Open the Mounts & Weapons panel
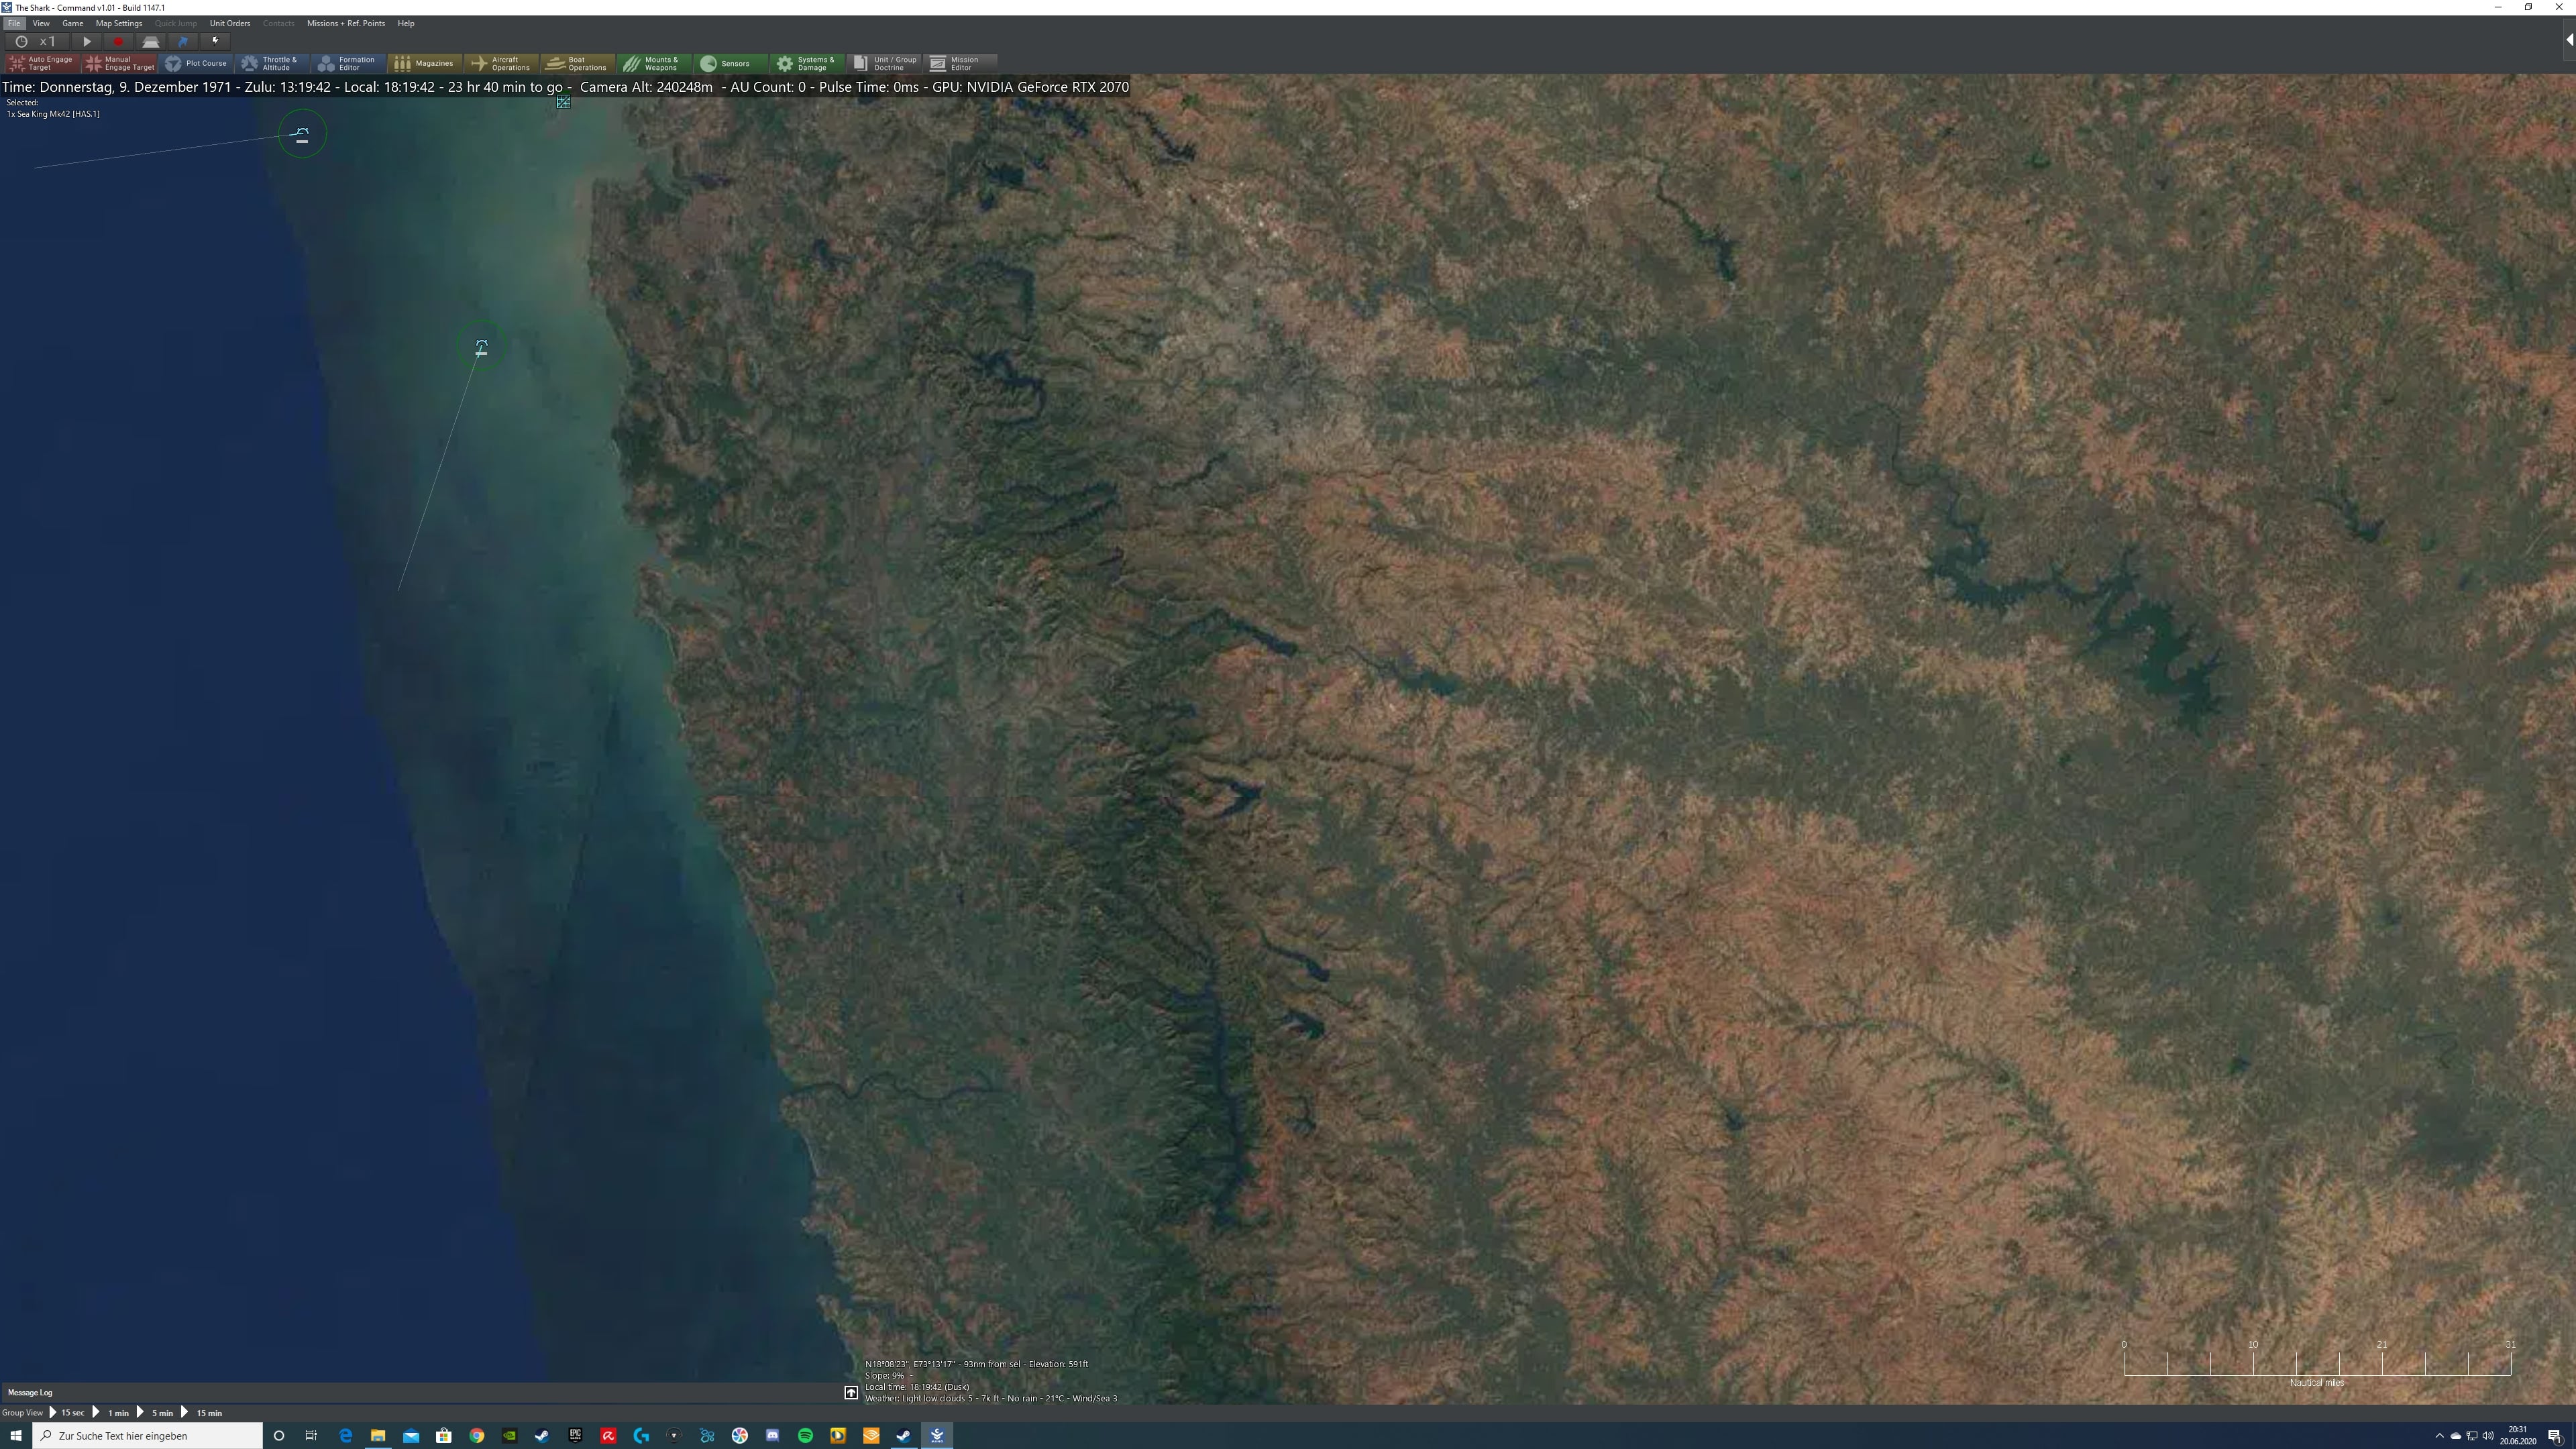Viewport: 2576px width, 1449px height. click(655, 63)
